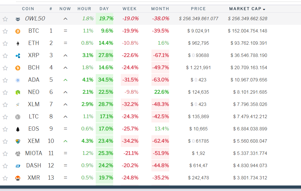
Task: Click the BTC equals sign in NOW column
Action: (x=65, y=31)
